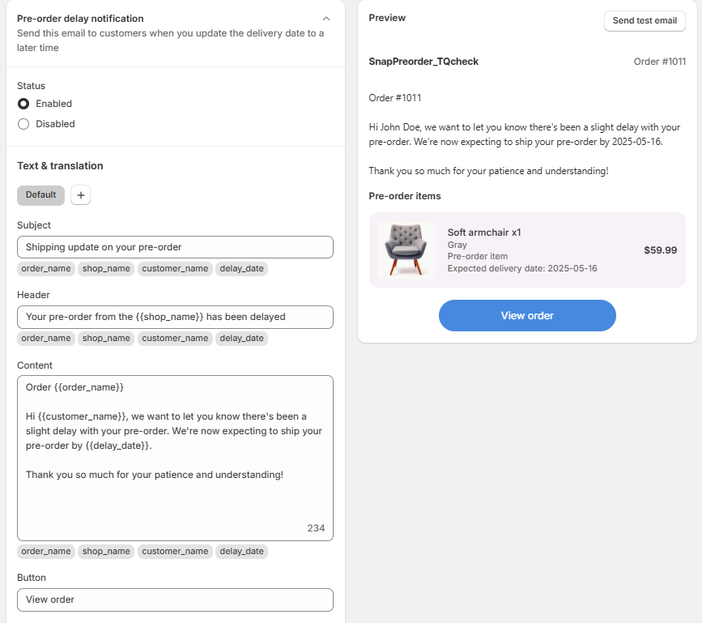Viewport: 702px width, 623px height.
Task: Open the Default translation tab
Action: click(40, 195)
